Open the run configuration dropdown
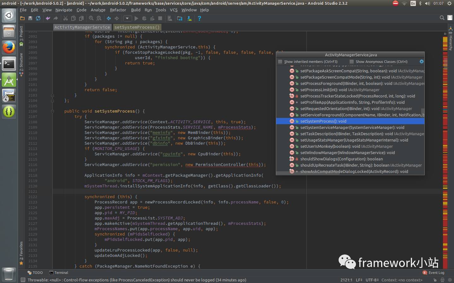454x283 pixels. point(127,19)
